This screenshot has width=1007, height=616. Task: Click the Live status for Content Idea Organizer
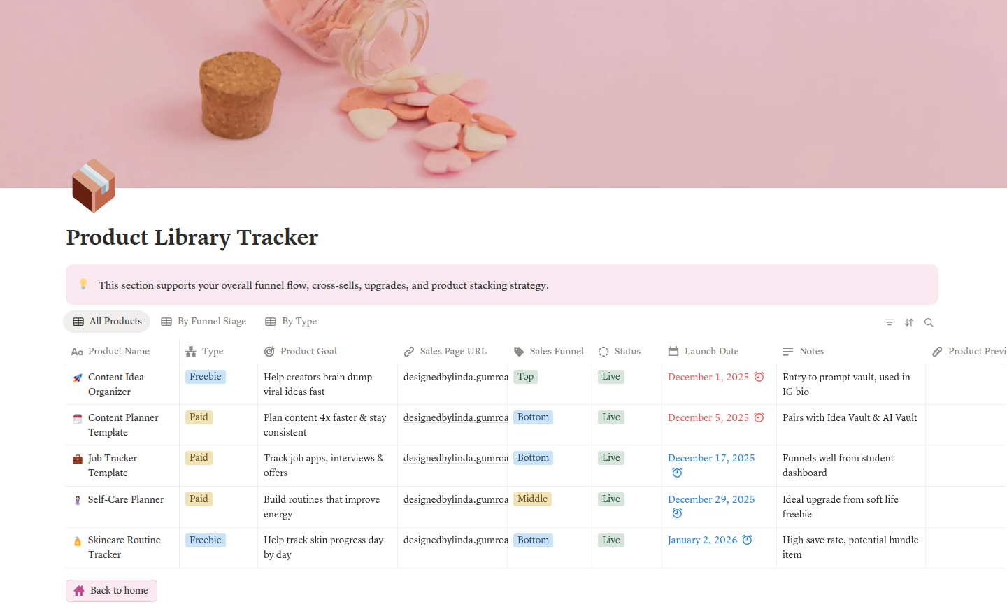[x=611, y=377]
